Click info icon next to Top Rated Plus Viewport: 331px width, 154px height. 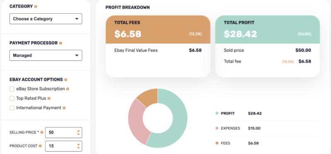pos(49,99)
